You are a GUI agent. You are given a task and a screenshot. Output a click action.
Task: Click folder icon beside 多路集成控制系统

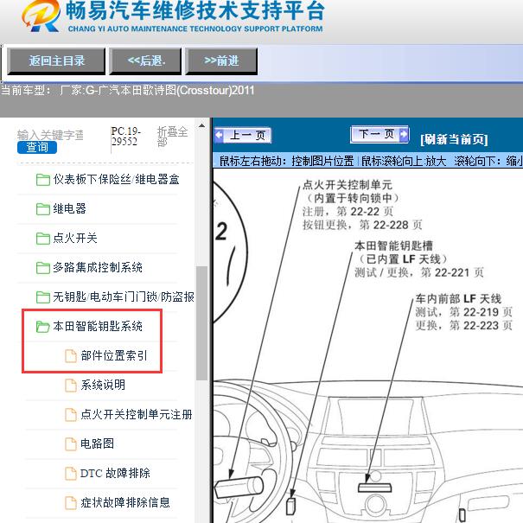[42, 267]
